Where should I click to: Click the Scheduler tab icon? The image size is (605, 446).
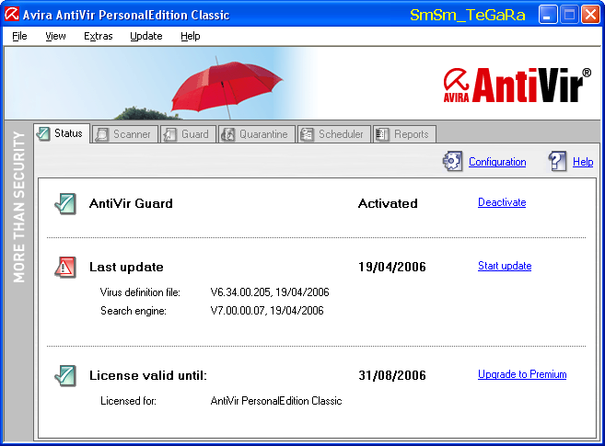308,134
